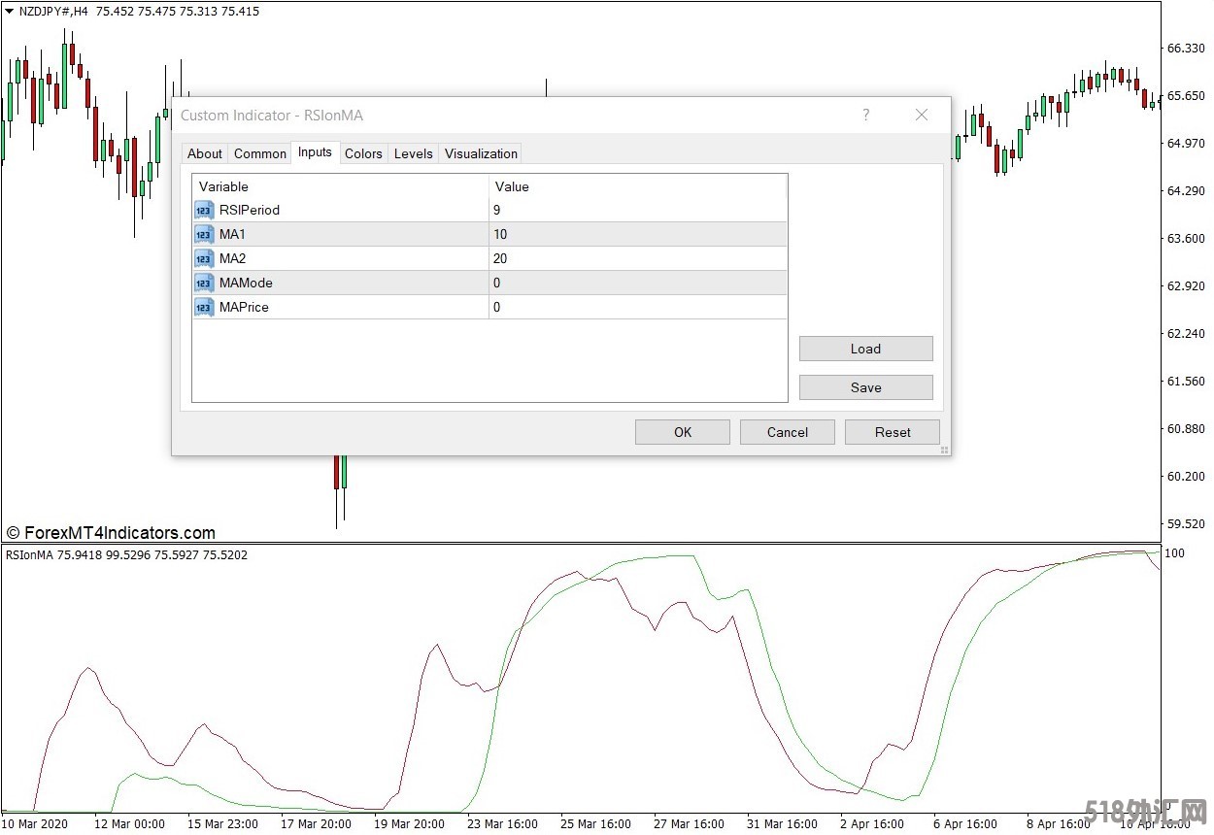Viewport: 1214px width, 835px height.
Task: Click the triangle arrow beside NZDJPY#,H4
Action: pyautogui.click(x=10, y=12)
